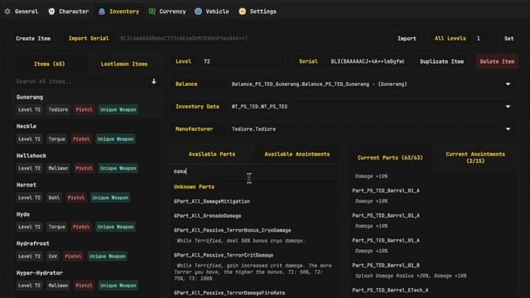Click the sort arrow beside item search
This screenshot has height=298, width=530.
154,81
